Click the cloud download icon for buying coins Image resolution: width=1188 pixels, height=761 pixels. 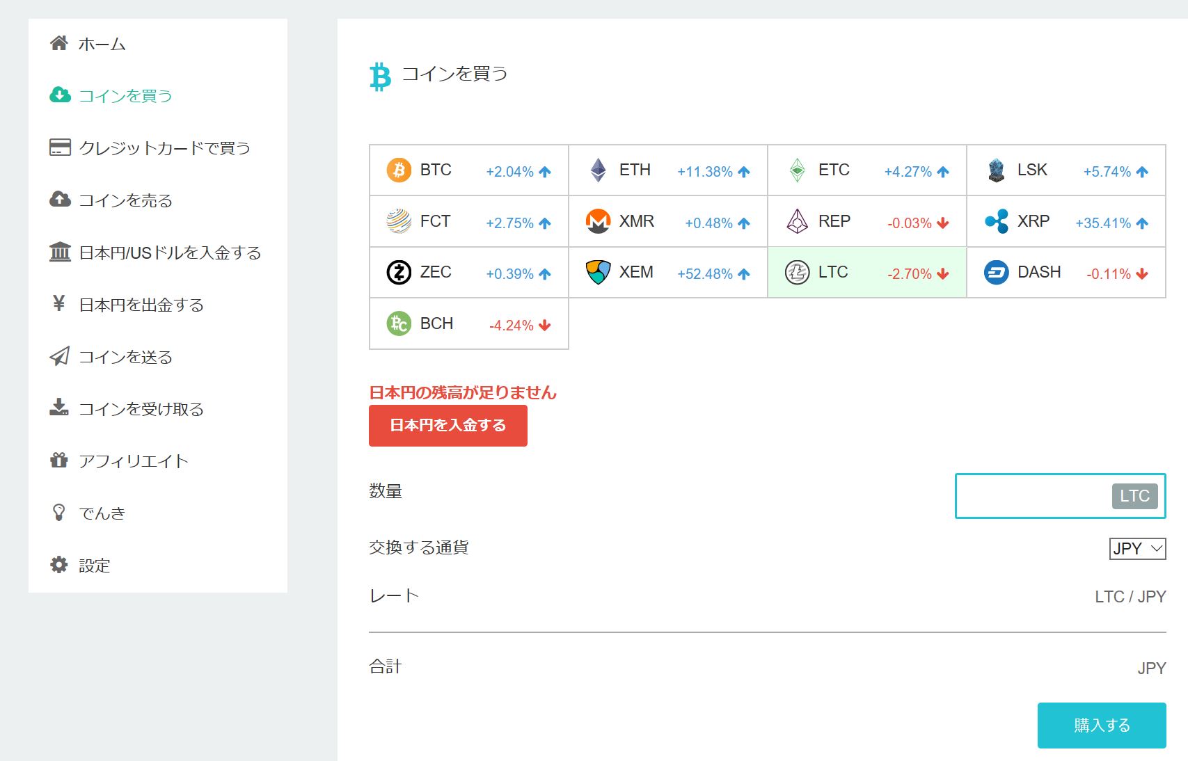tap(60, 95)
